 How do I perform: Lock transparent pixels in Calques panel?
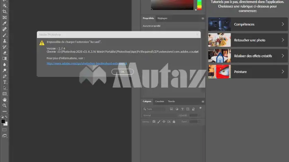(x=154, y=121)
